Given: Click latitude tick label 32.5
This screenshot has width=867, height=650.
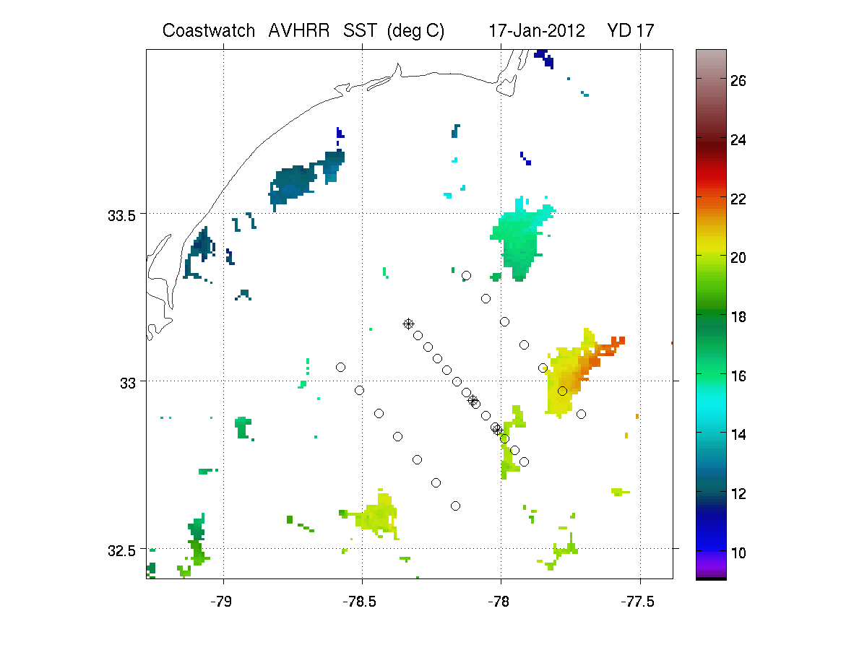Looking at the screenshot, I should [122, 550].
